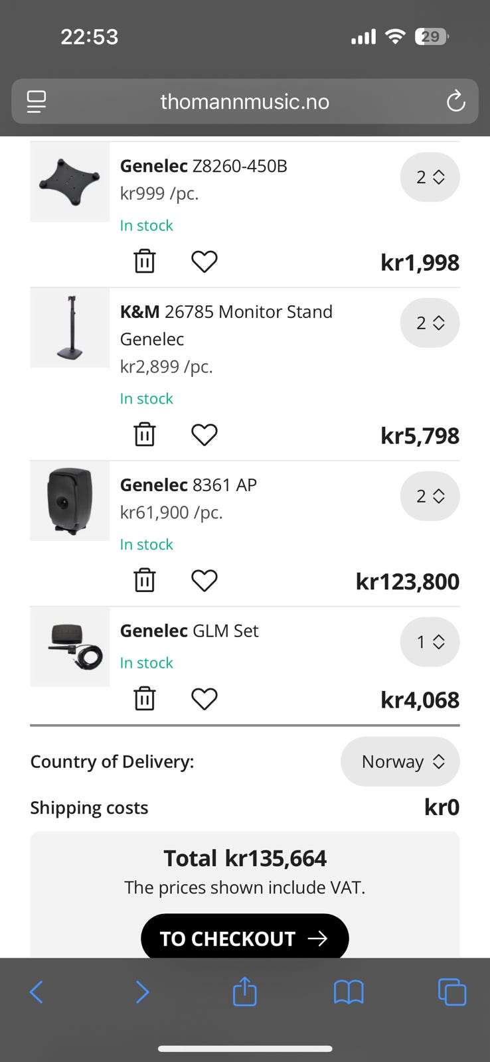The width and height of the screenshot is (490, 1062).
Task: Show all open Safari tabs
Action: (x=452, y=992)
